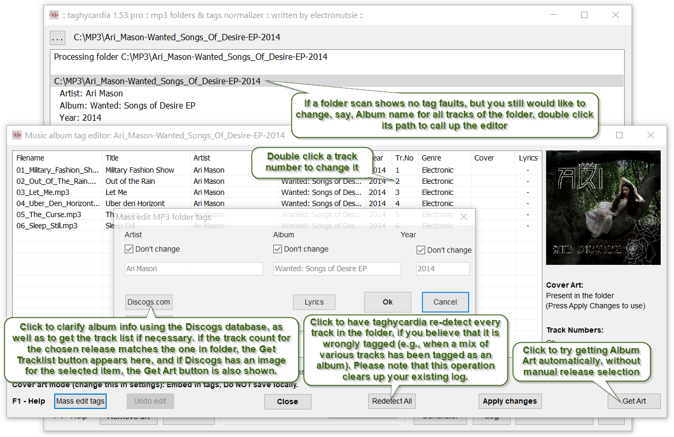Click the Lyrics button in mass edit dialog

click(314, 302)
